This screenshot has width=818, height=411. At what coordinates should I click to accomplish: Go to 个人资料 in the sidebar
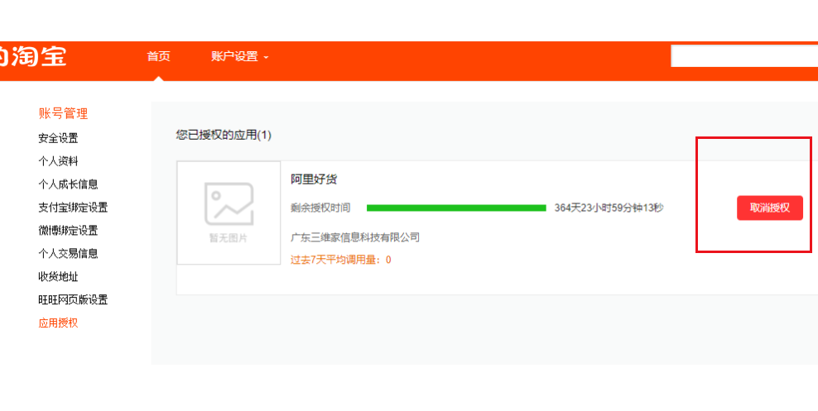point(58,161)
